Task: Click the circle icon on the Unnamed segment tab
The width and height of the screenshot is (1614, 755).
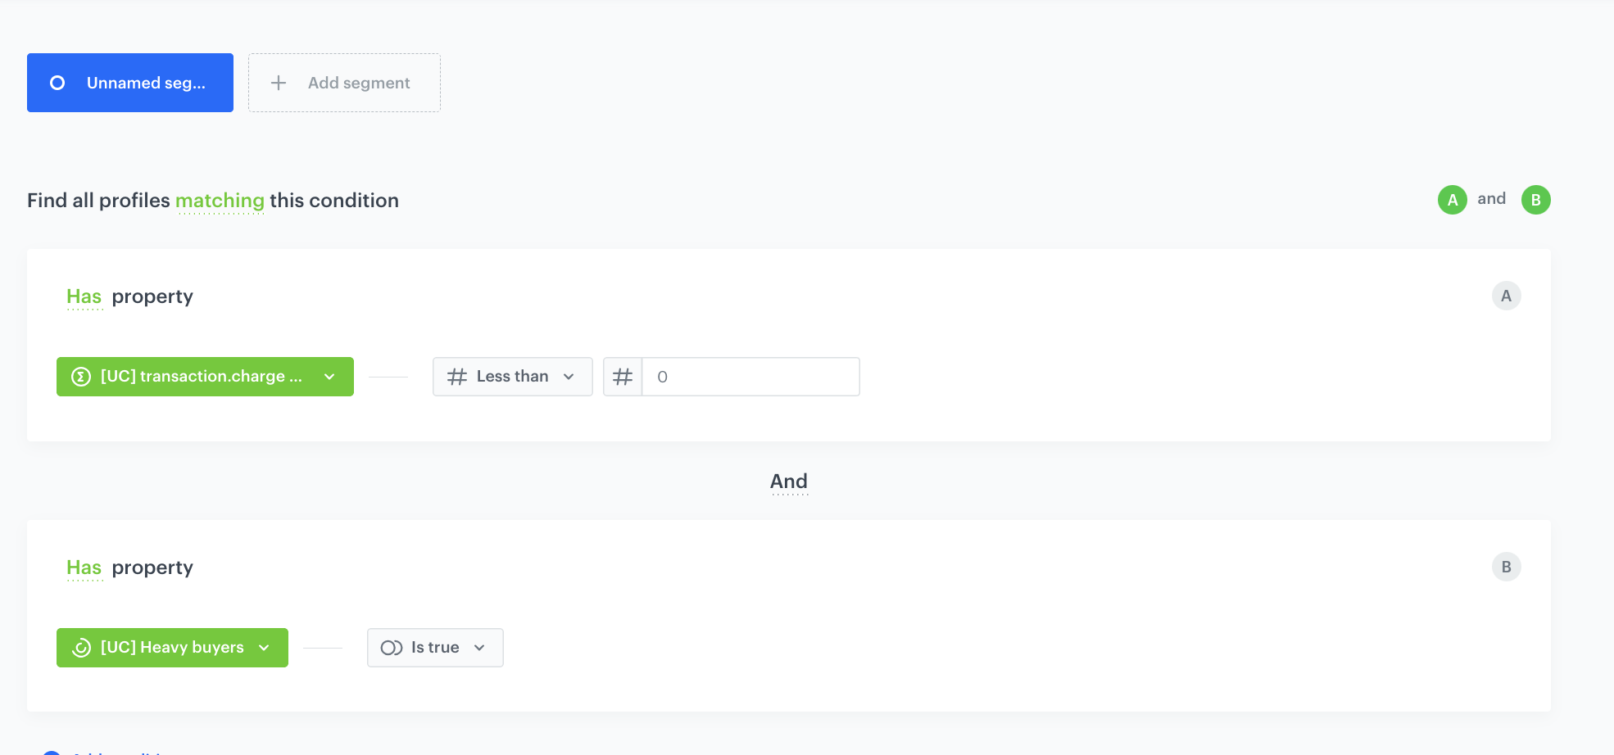Action: (x=56, y=82)
